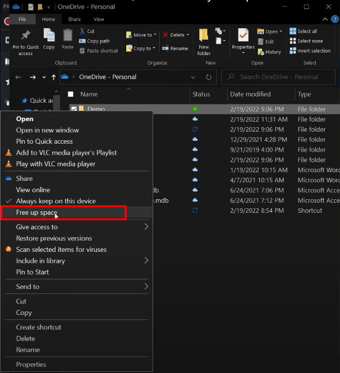Create a New folder from ribbon

204,43
